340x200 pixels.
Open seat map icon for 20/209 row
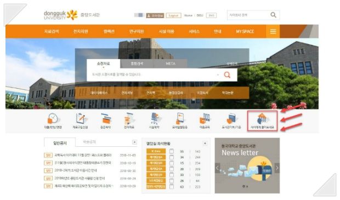click(172, 169)
